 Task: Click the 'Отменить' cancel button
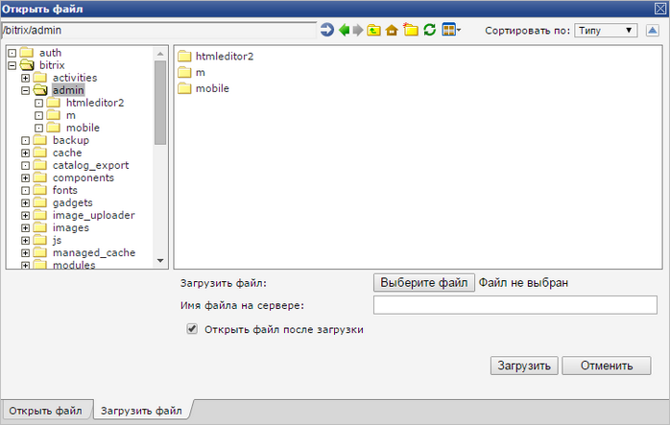click(x=607, y=366)
